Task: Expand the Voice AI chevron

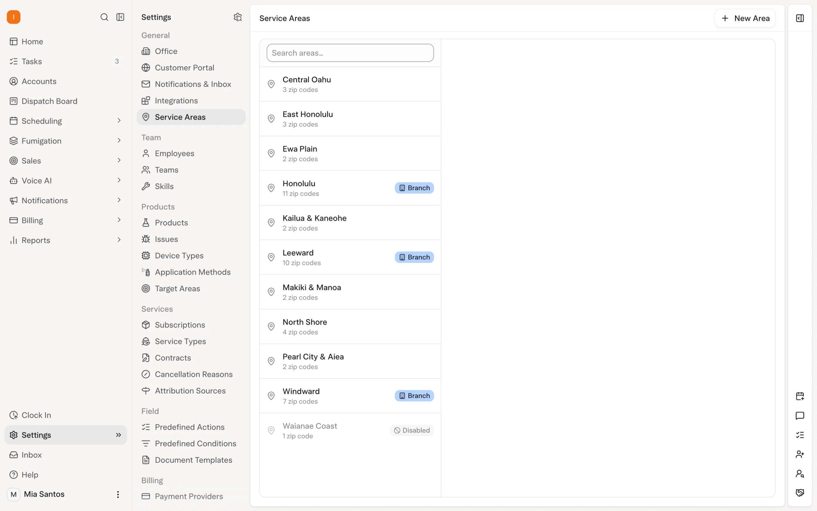Action: 119,180
